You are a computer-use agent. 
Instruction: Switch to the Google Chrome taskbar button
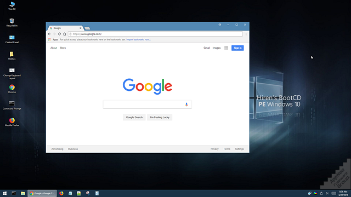[42, 193]
